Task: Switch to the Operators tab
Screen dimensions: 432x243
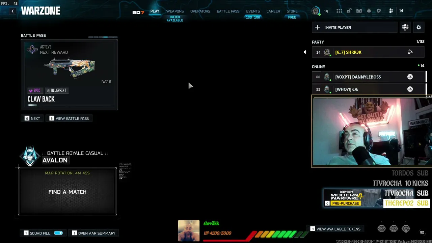Action: point(200,11)
